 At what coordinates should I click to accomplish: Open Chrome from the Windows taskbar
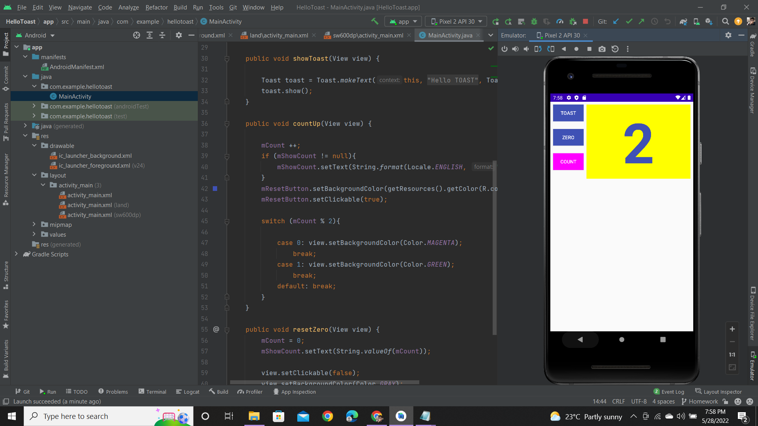point(327,416)
